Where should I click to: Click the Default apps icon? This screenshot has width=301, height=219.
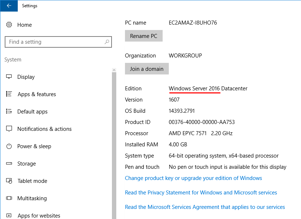9,111
